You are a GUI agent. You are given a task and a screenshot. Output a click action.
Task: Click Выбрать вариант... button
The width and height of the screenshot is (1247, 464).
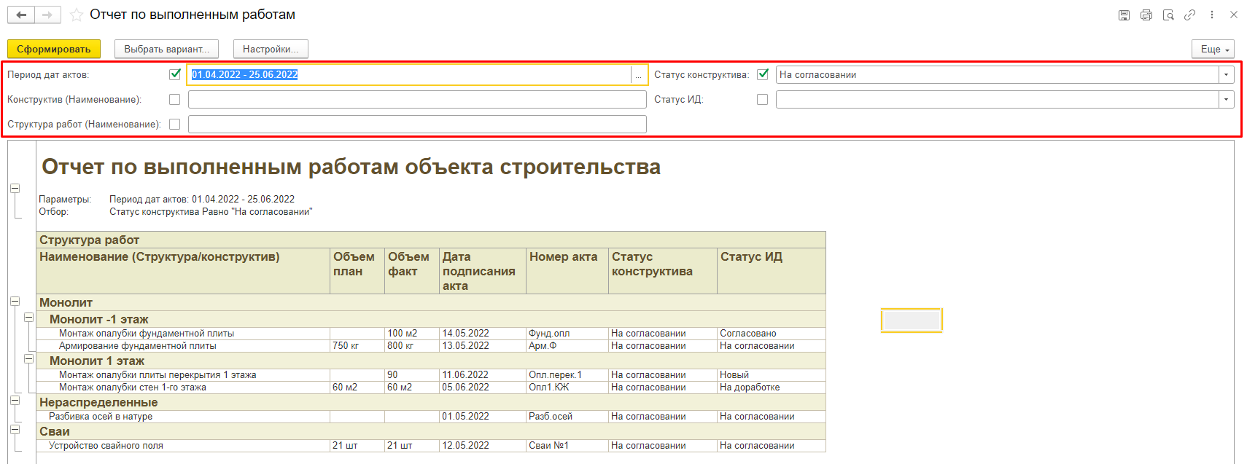point(166,49)
